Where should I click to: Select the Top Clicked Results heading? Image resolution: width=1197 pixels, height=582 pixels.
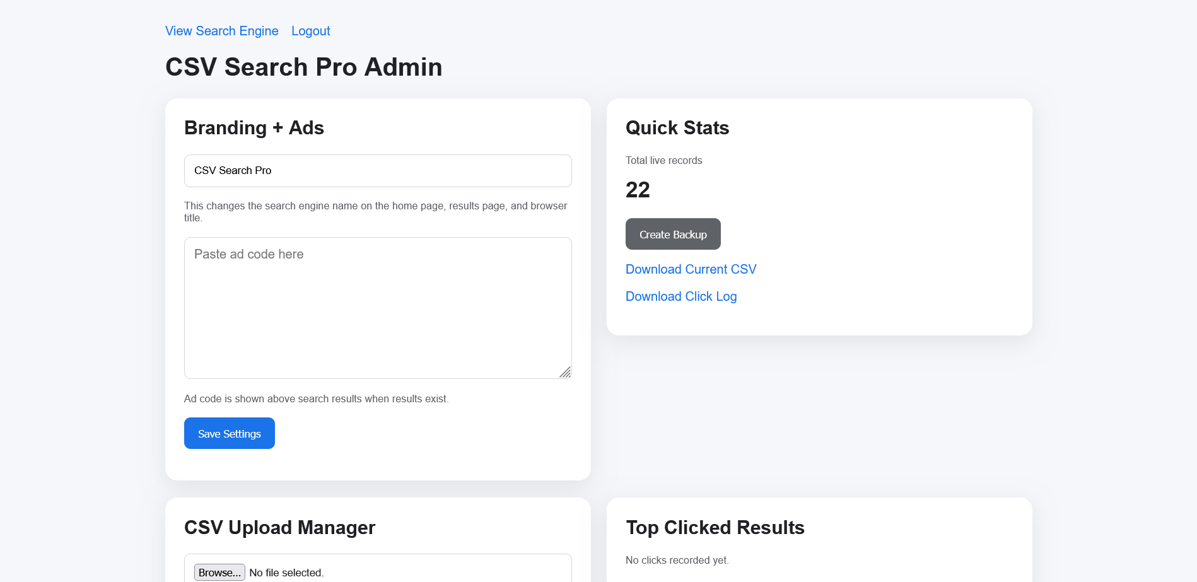click(x=715, y=528)
